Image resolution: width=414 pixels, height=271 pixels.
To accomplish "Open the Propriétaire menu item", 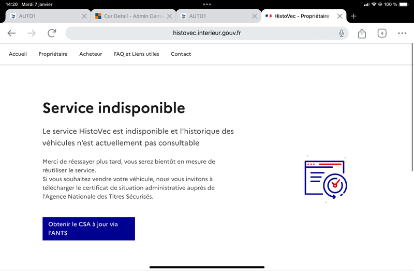I will coord(53,54).
